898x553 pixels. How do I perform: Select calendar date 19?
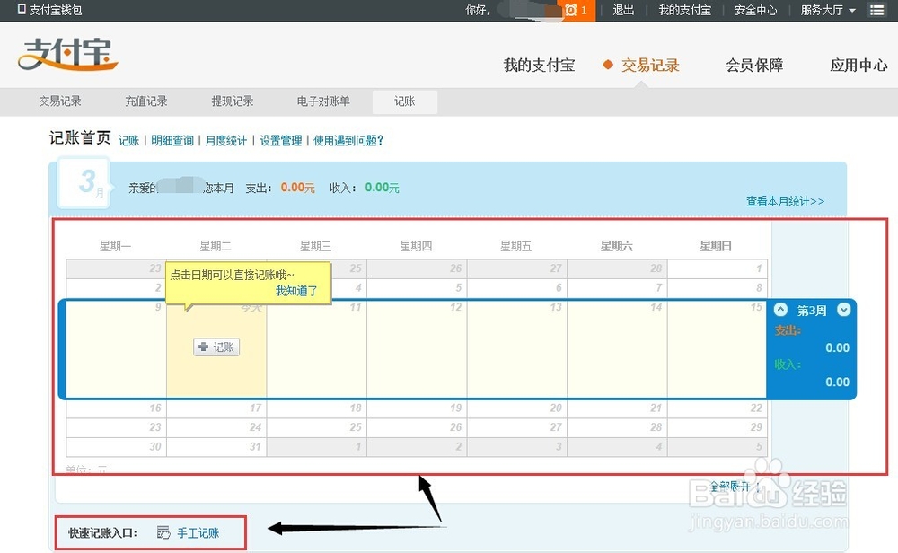coord(417,408)
